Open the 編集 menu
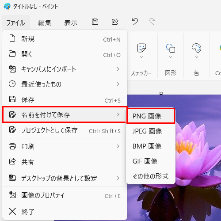The height and width of the screenshot is (221, 221). (x=45, y=23)
